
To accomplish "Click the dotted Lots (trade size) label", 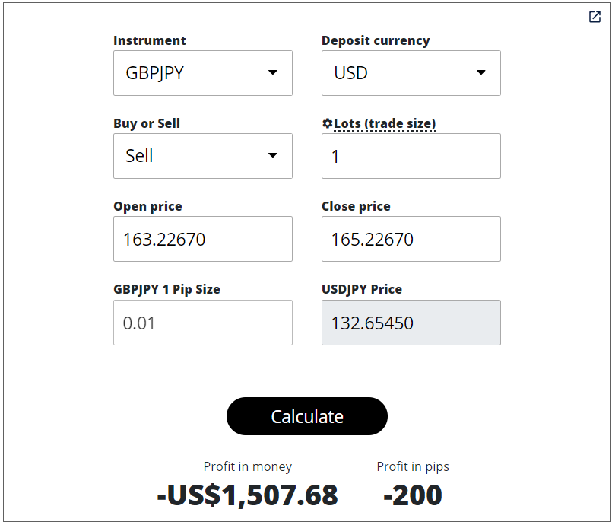I will coord(384,123).
